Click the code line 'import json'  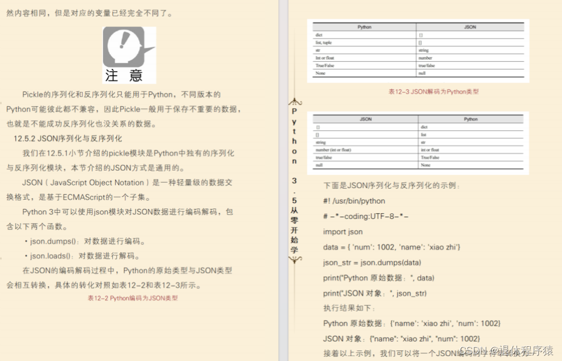(343, 232)
